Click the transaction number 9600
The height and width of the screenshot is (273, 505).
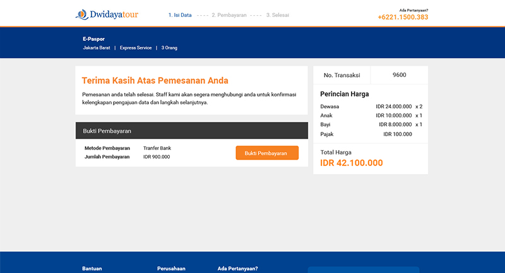click(399, 75)
